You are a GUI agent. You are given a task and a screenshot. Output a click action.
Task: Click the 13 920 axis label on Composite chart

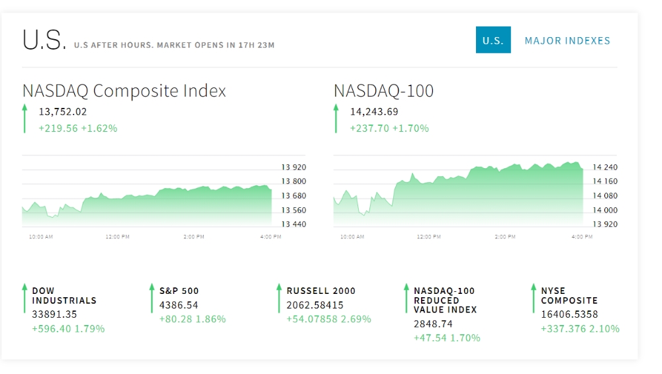(294, 167)
